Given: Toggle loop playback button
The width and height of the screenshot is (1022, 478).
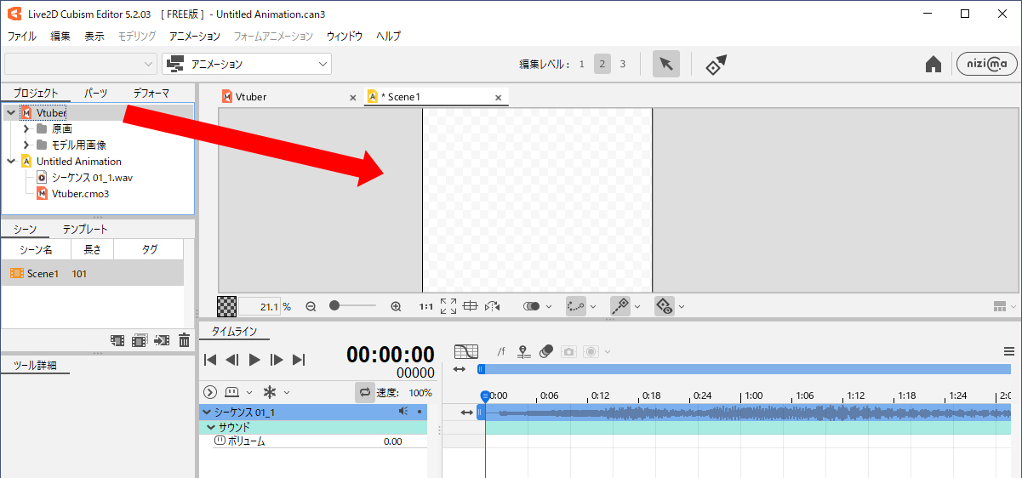Looking at the screenshot, I should (365, 392).
